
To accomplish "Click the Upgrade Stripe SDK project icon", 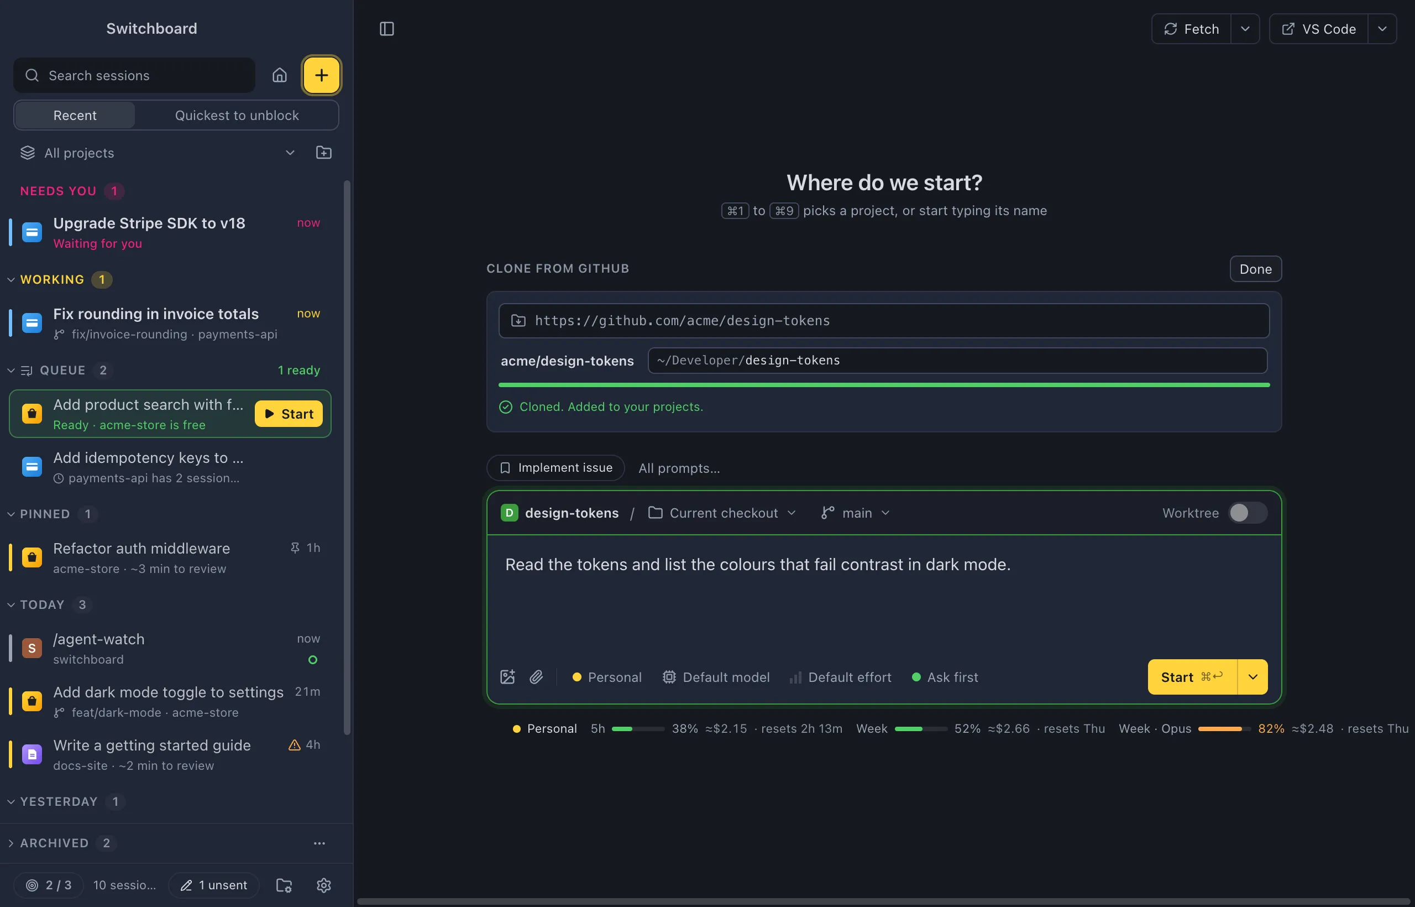I will click(x=32, y=232).
